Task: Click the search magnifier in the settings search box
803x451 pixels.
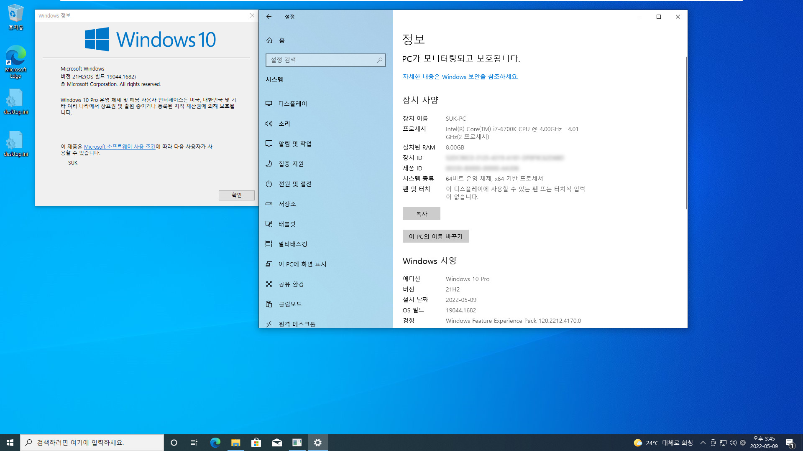Action: tap(379, 60)
